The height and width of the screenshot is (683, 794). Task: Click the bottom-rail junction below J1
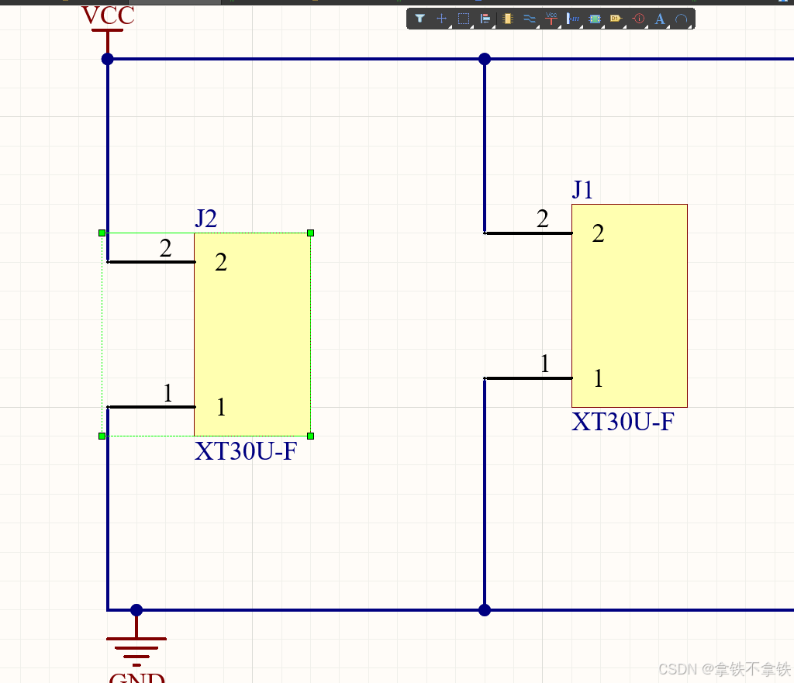485,610
